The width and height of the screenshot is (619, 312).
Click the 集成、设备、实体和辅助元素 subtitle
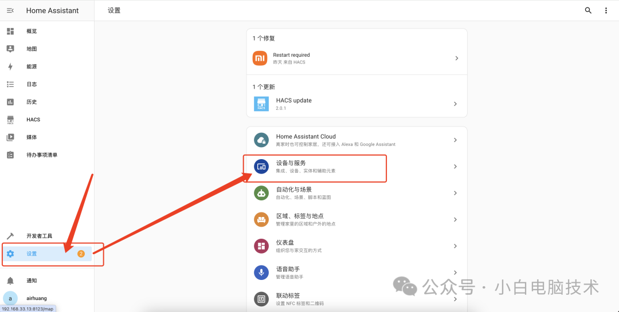(x=306, y=171)
